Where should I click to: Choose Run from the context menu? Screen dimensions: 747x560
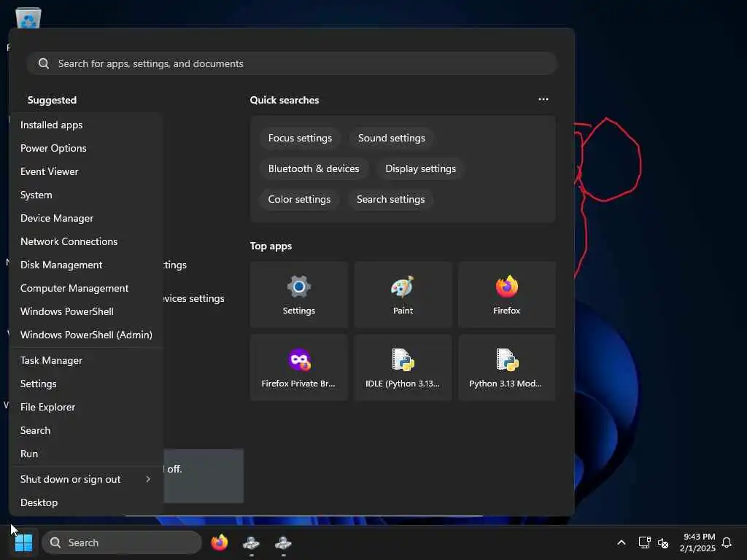coord(86,454)
